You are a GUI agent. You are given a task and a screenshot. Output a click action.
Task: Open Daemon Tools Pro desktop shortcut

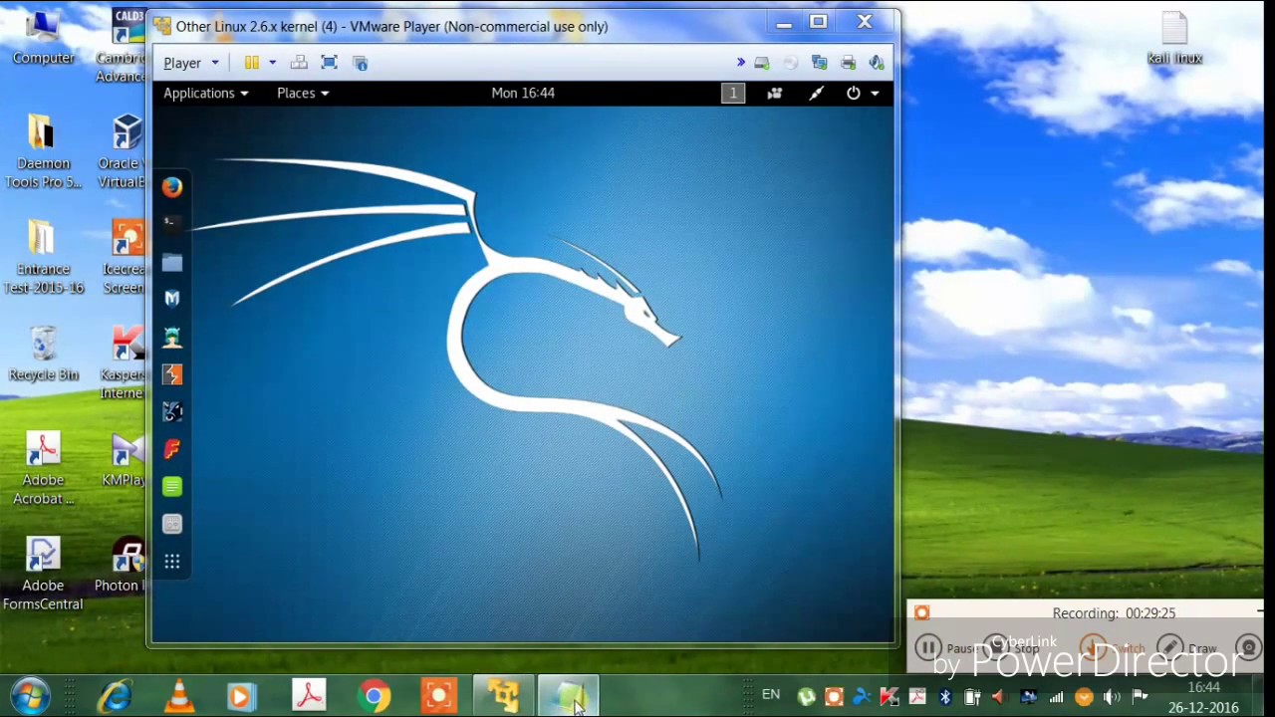click(x=43, y=150)
